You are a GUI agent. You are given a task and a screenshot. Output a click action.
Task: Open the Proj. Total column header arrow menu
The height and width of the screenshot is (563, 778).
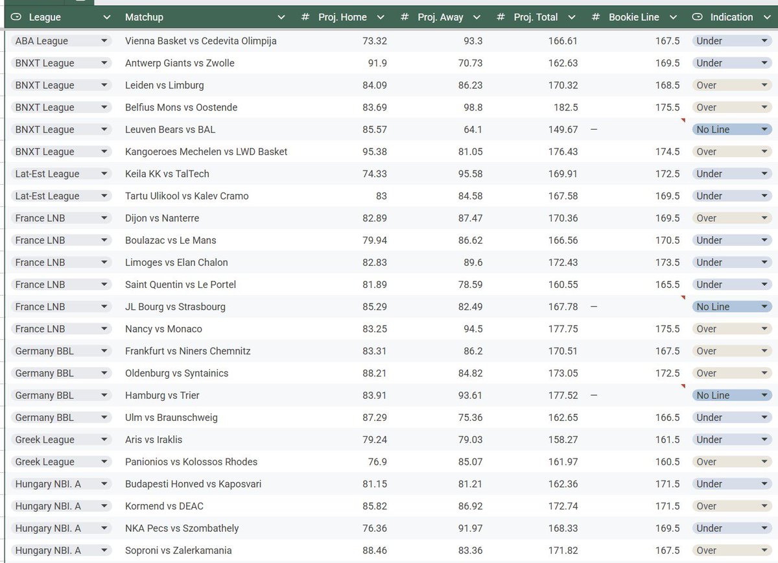pyautogui.click(x=571, y=18)
